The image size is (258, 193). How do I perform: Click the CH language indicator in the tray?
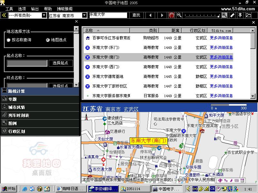(213, 189)
